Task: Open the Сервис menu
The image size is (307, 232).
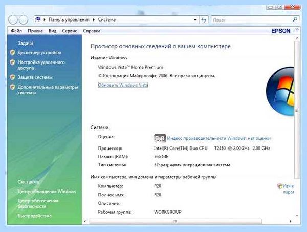Action: [x=70, y=31]
